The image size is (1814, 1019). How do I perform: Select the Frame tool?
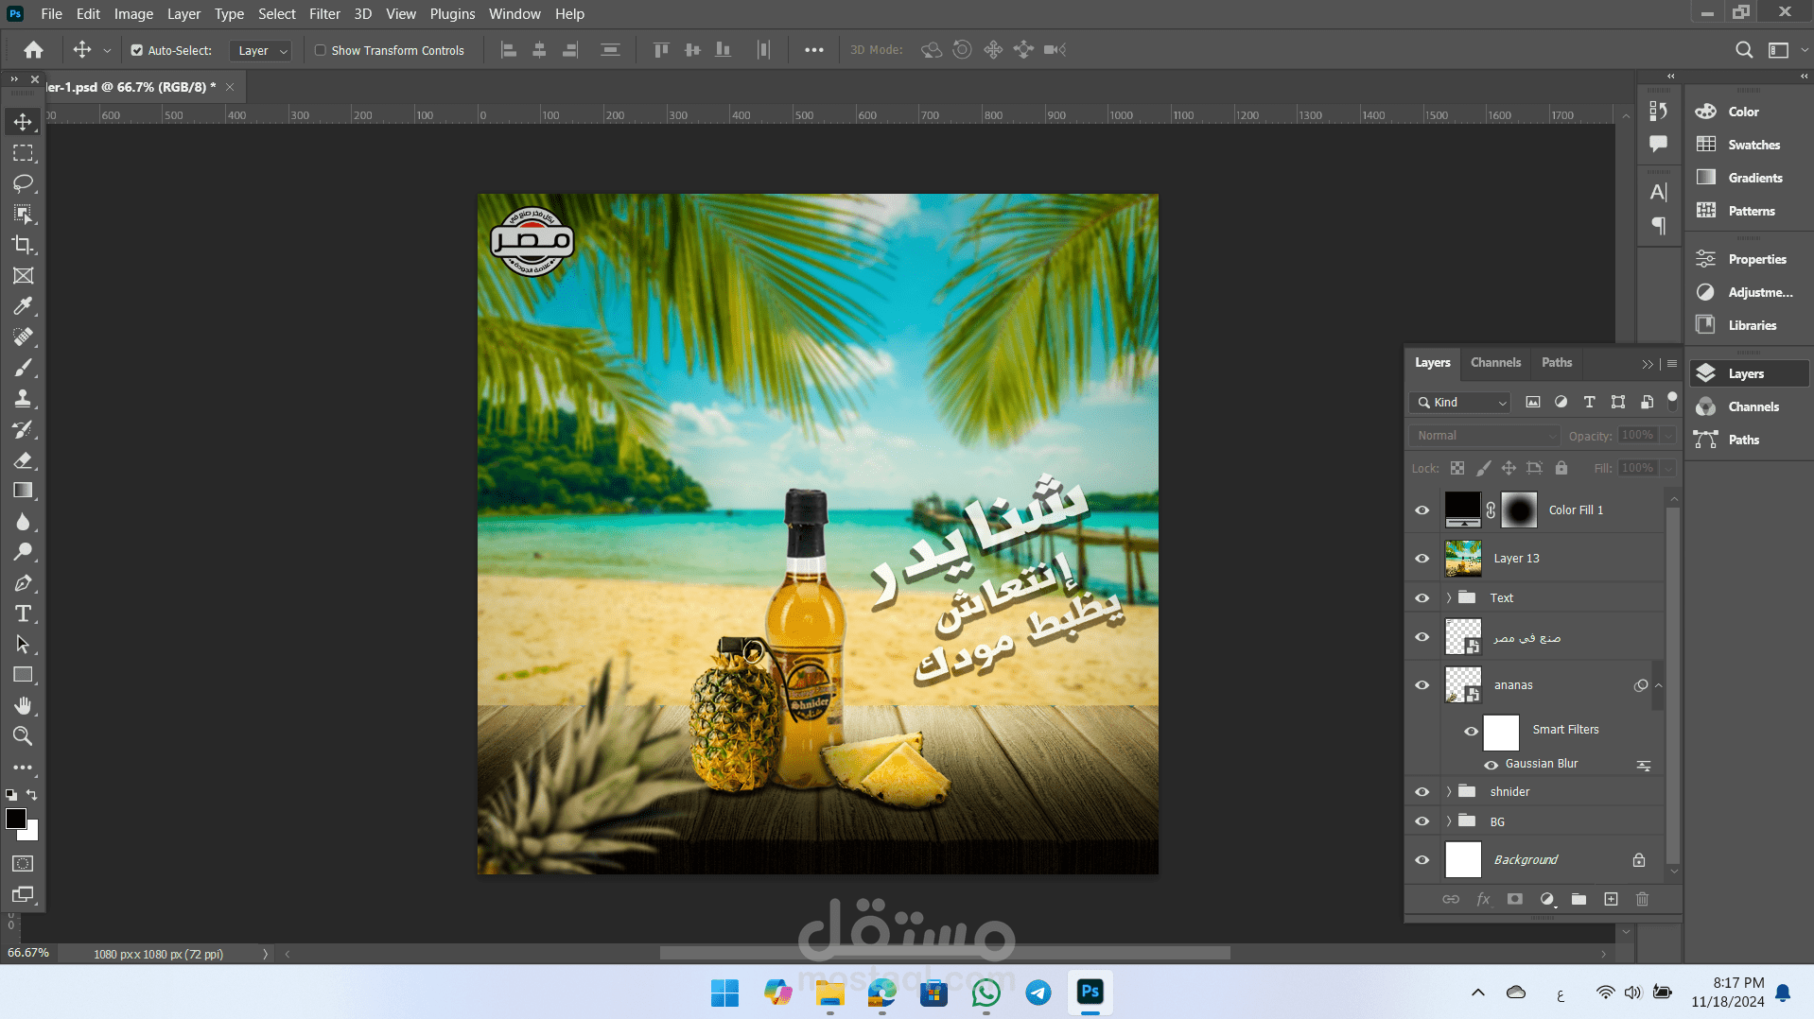[x=23, y=276]
